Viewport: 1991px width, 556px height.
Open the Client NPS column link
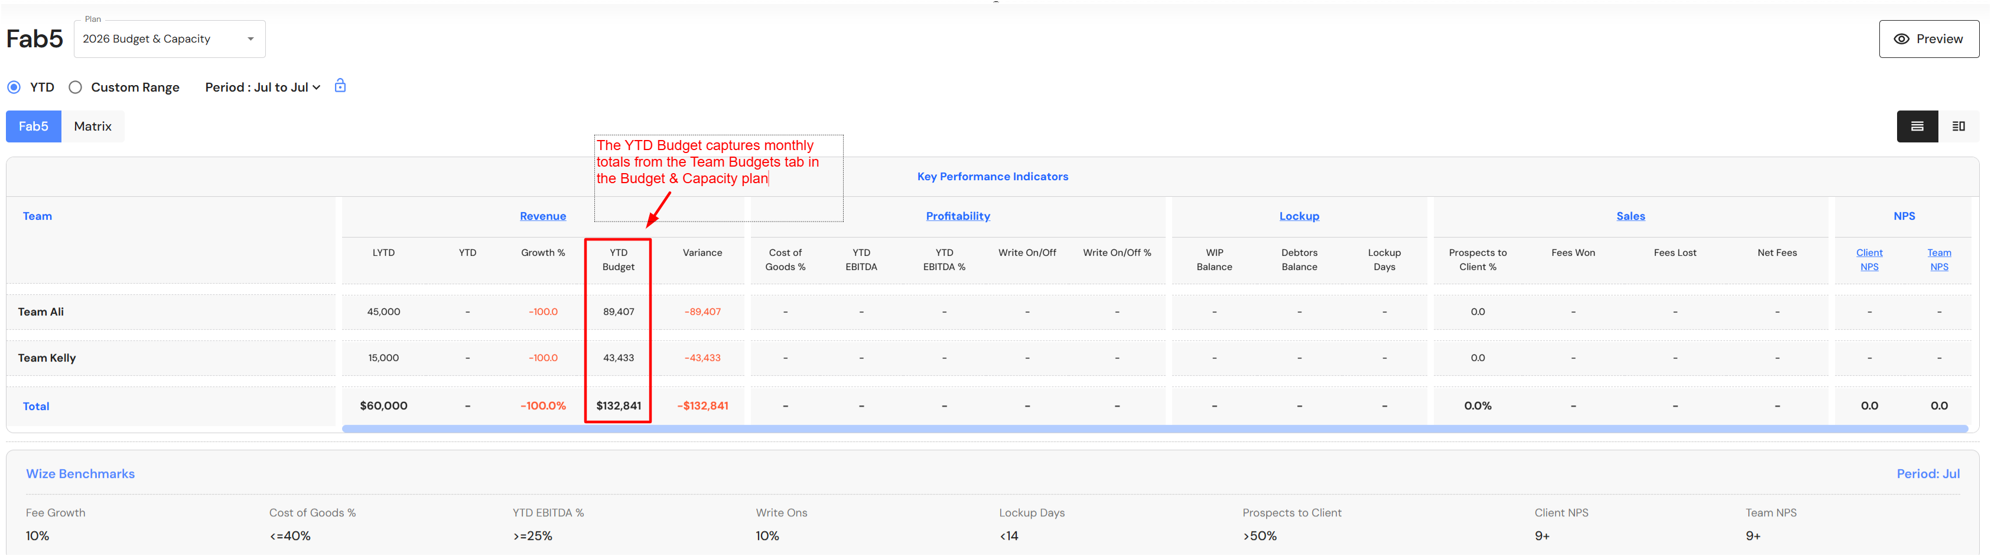click(1869, 260)
